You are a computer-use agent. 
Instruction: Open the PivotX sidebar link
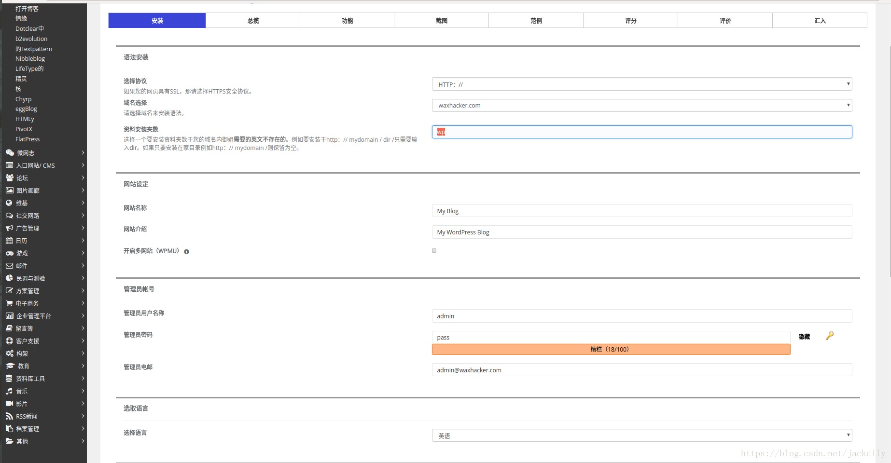[x=24, y=129]
